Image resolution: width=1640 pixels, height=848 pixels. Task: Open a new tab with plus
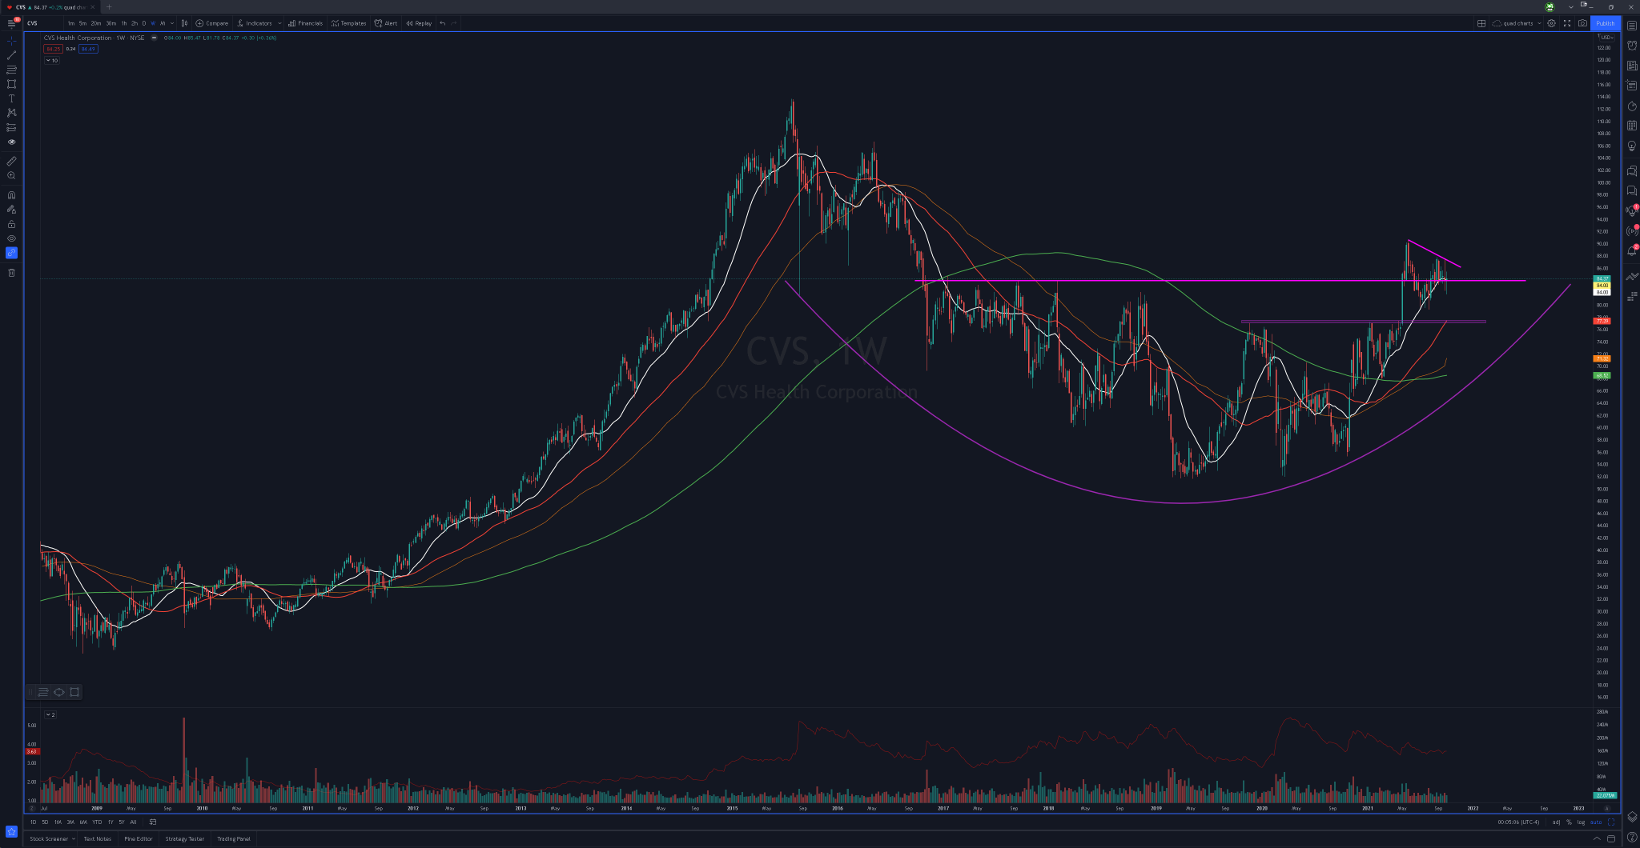coord(109,7)
